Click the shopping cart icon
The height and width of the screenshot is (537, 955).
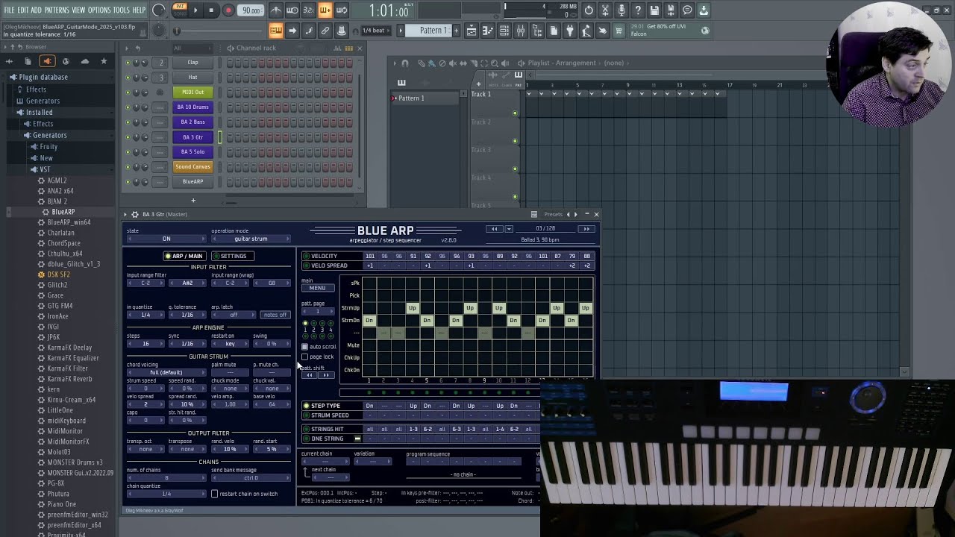[x=619, y=31]
